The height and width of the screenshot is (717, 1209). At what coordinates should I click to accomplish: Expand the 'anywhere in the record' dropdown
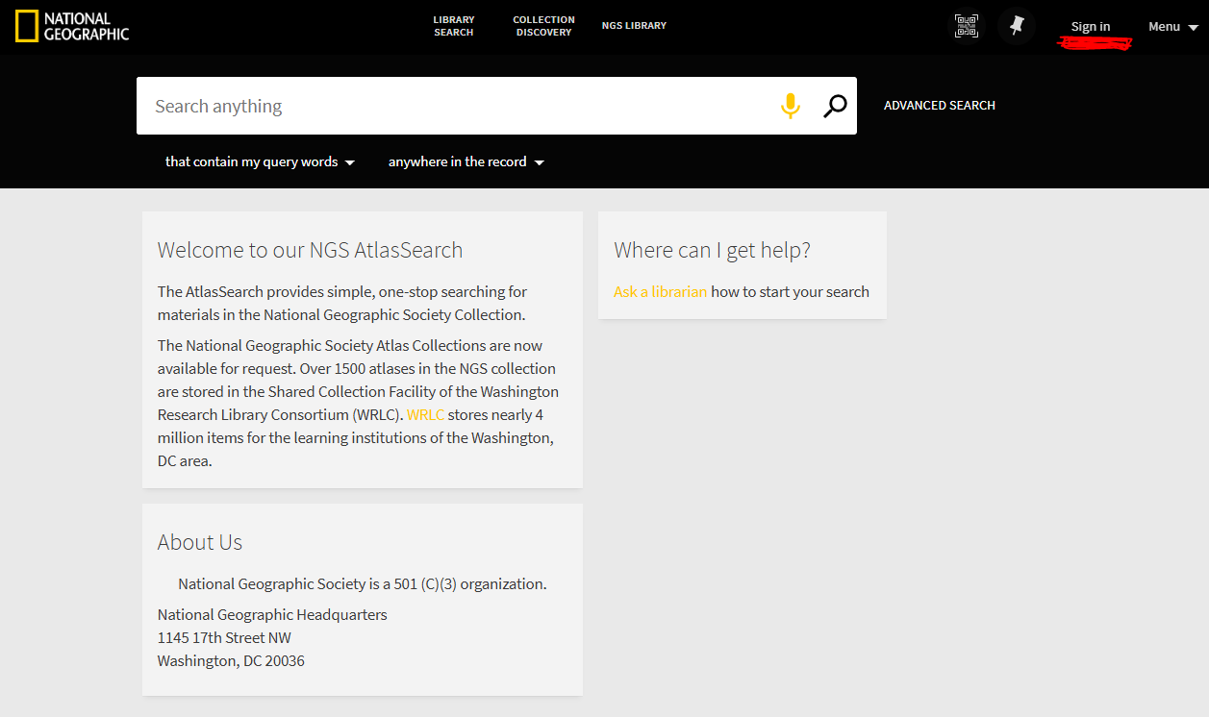466,161
